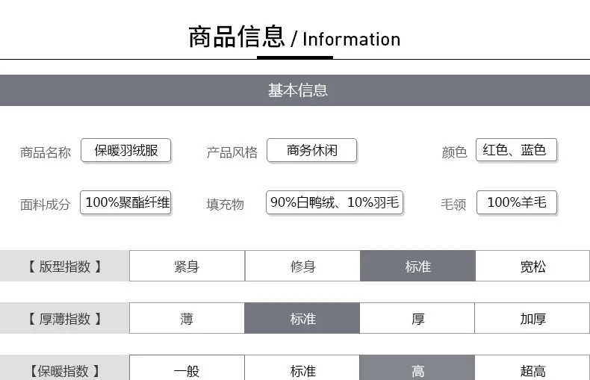Select the 保暖羽绒服 product name box
The width and height of the screenshot is (590, 380).
pyautogui.click(x=125, y=150)
